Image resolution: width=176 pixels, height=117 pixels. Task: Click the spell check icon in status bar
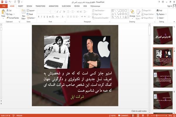(x=13, y=116)
